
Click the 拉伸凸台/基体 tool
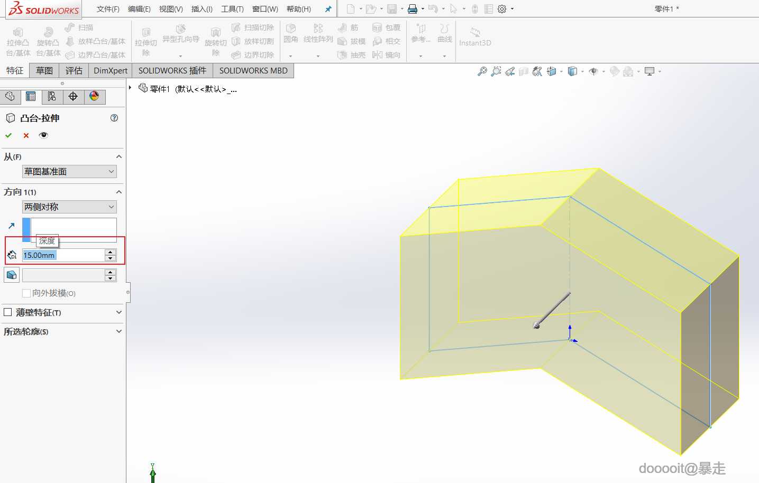coord(18,42)
